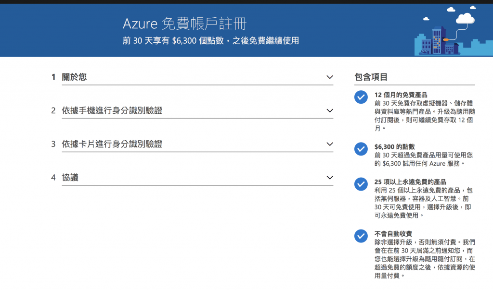The image size is (493, 290).
Task: Click the paragraph starting 前 30 天超過免費產品用量
Action: pos(424,159)
